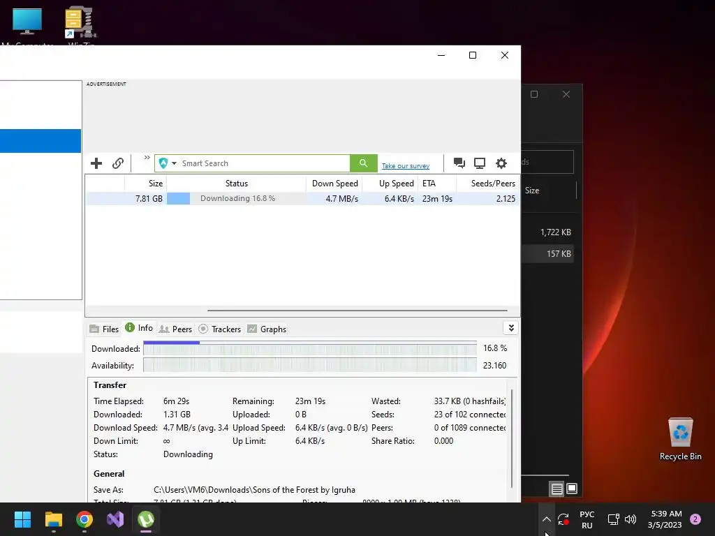Click the 157 KB file row in background window
The width and height of the screenshot is (715, 536).
click(547, 254)
